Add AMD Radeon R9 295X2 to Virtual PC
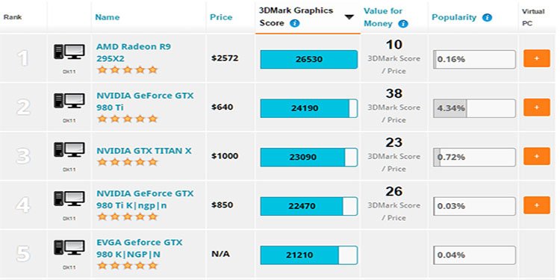This screenshot has width=560, height=280. pos(536,58)
